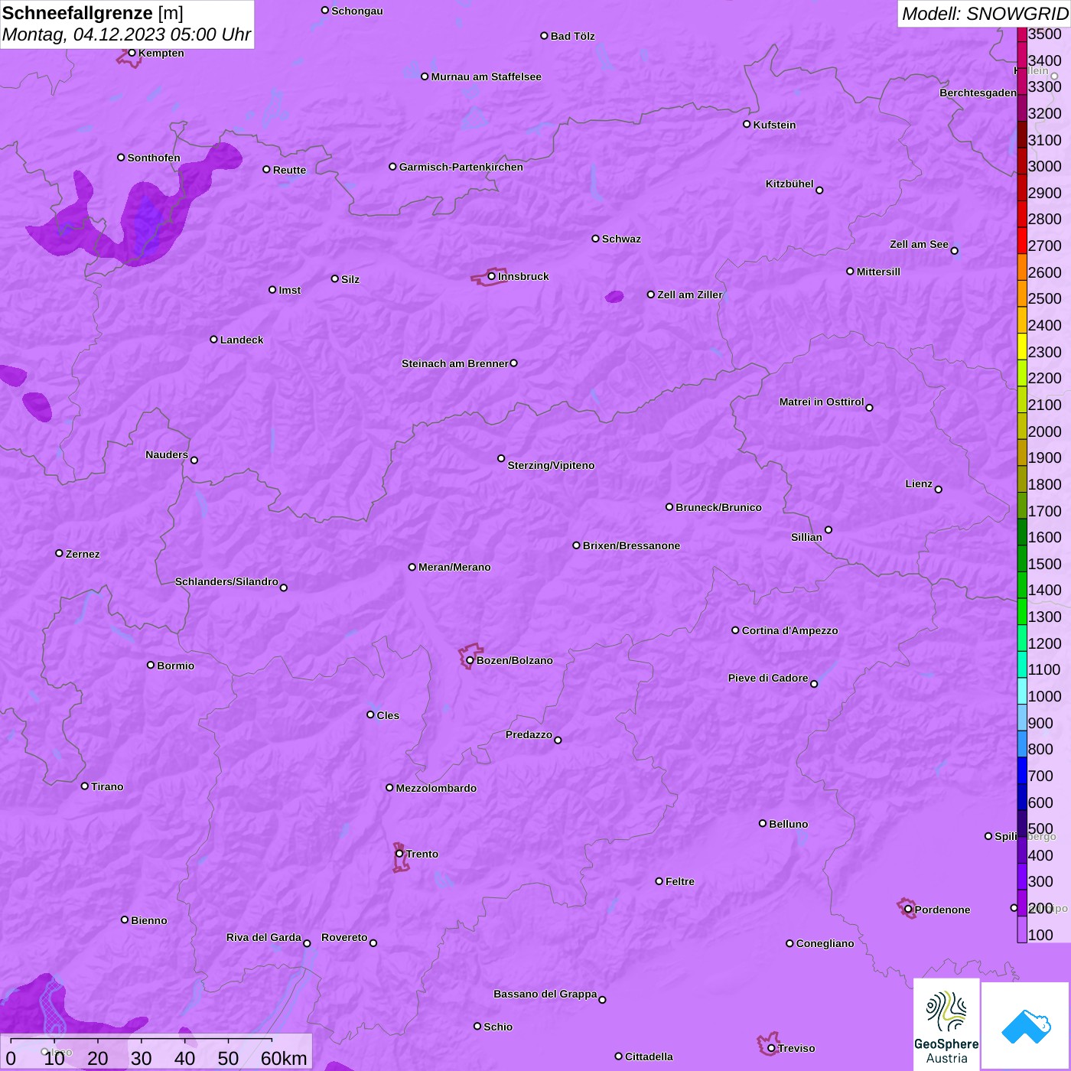Click the Belluno location dot
Screen dimensions: 1071x1071
[762, 823]
